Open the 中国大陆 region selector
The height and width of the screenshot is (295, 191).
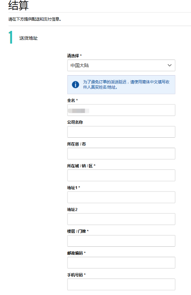tap(121, 65)
